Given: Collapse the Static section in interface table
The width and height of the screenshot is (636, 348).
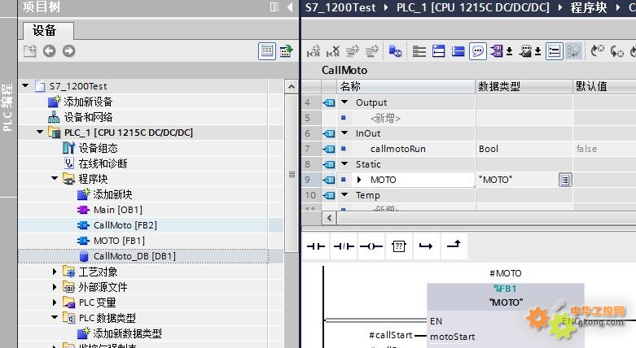Looking at the screenshot, I should [x=344, y=163].
